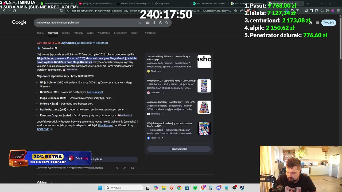Select the Wiadomości results tab
The image size is (342, 192).
point(104,33)
